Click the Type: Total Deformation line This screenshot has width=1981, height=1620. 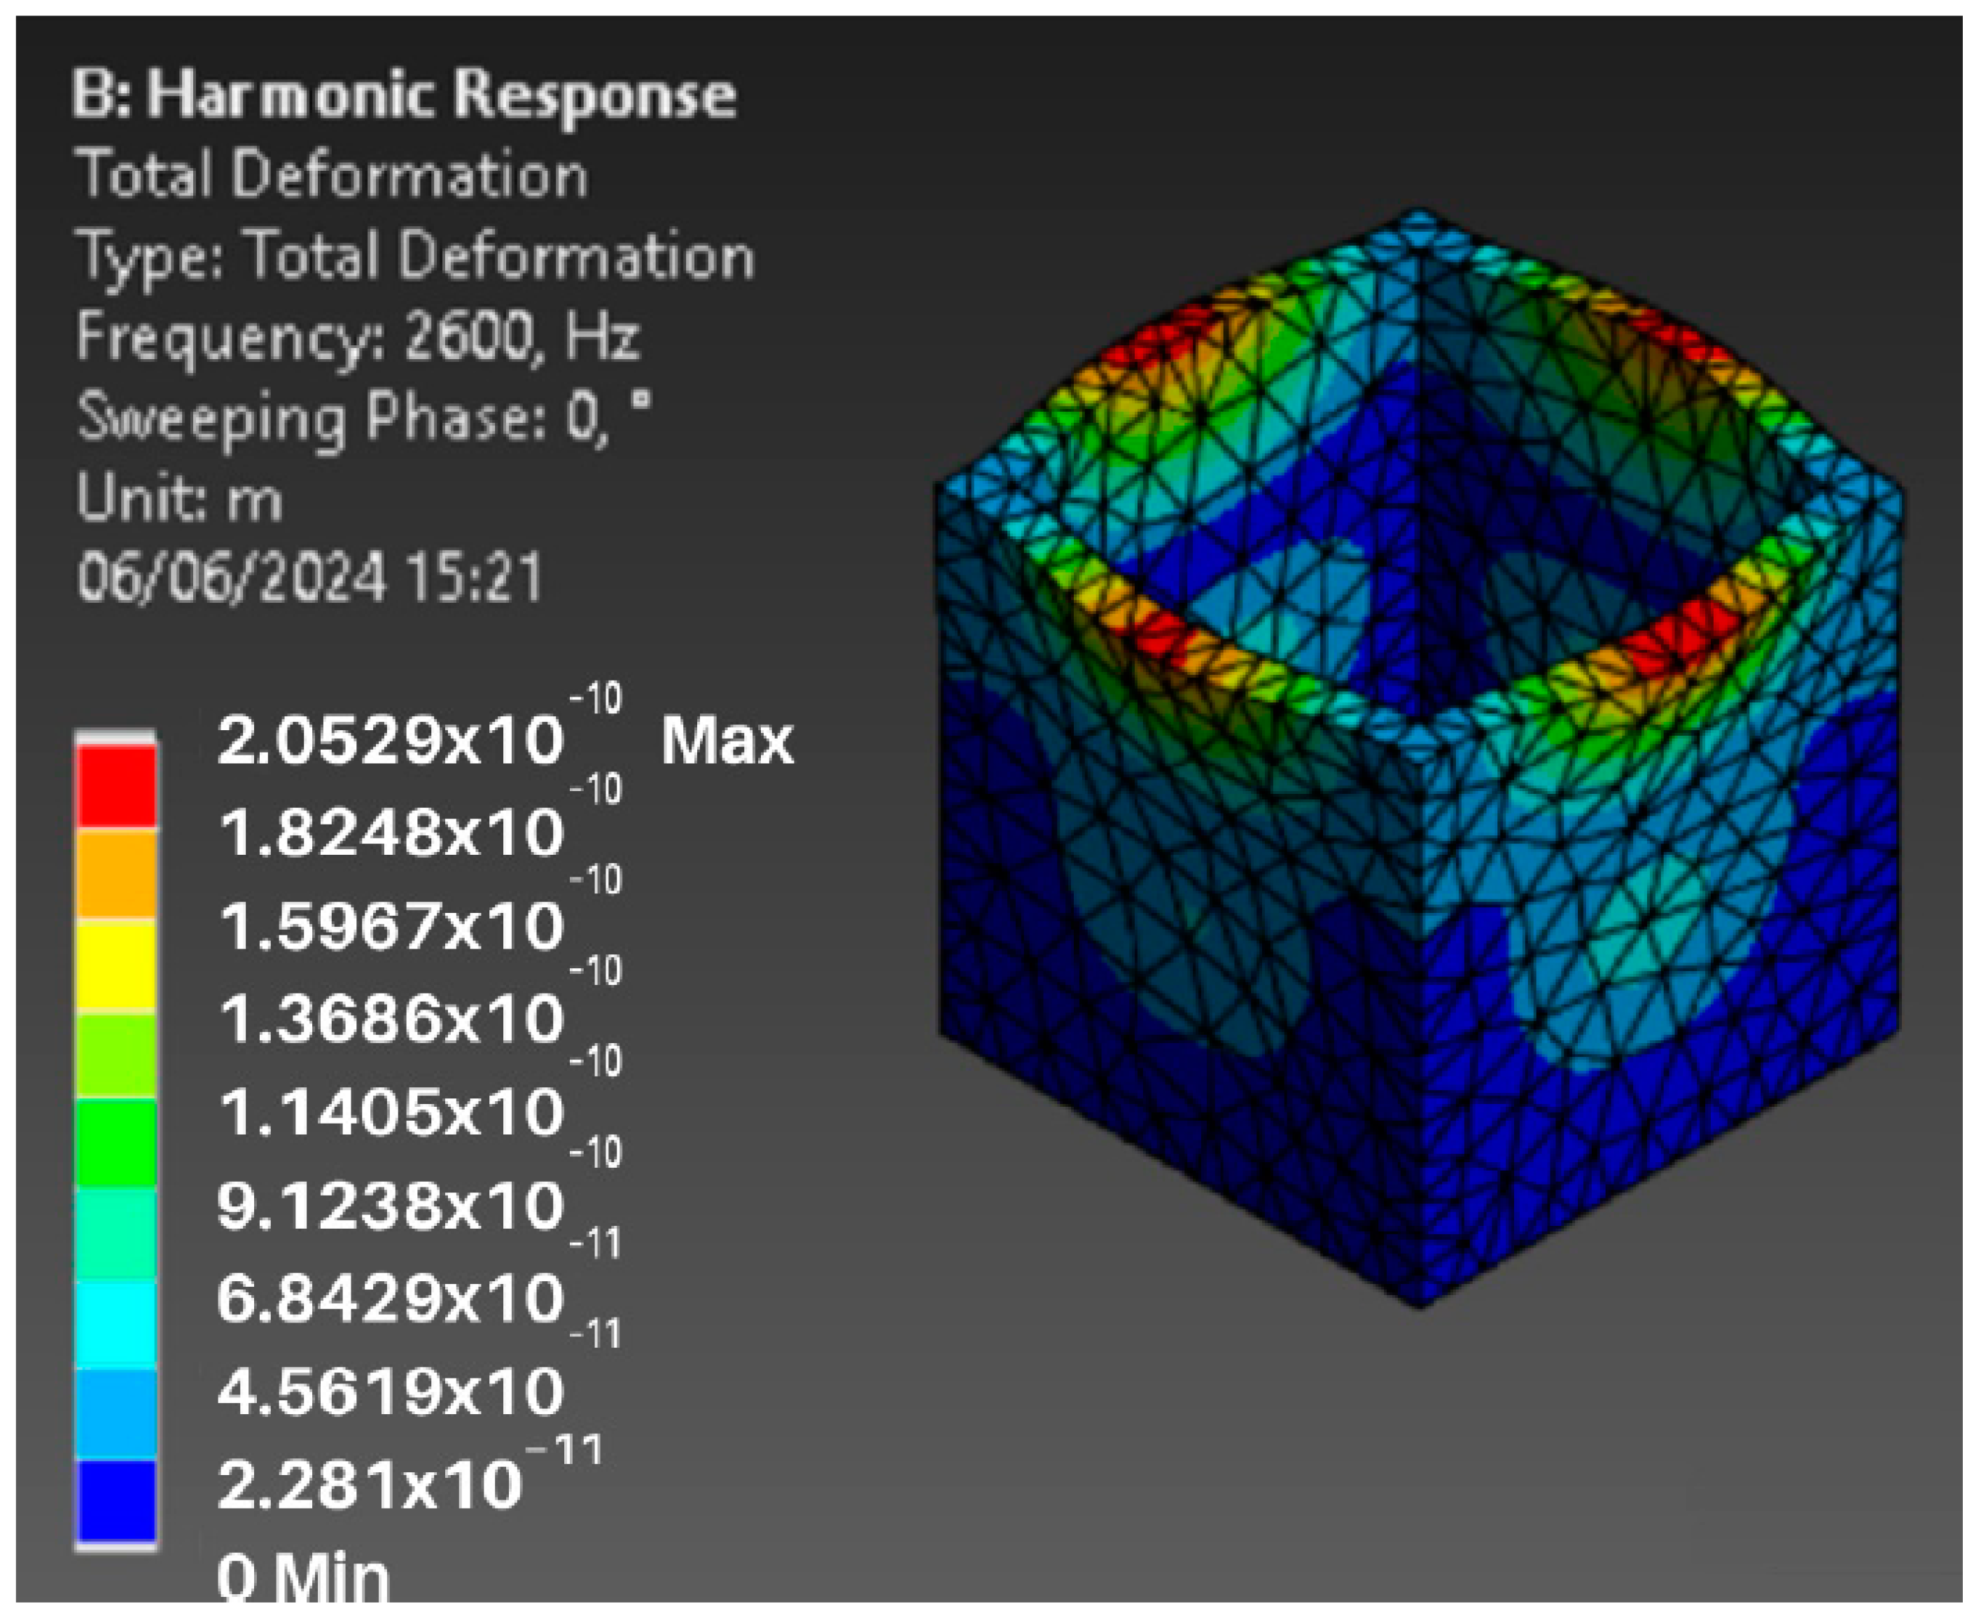pyautogui.click(x=415, y=256)
